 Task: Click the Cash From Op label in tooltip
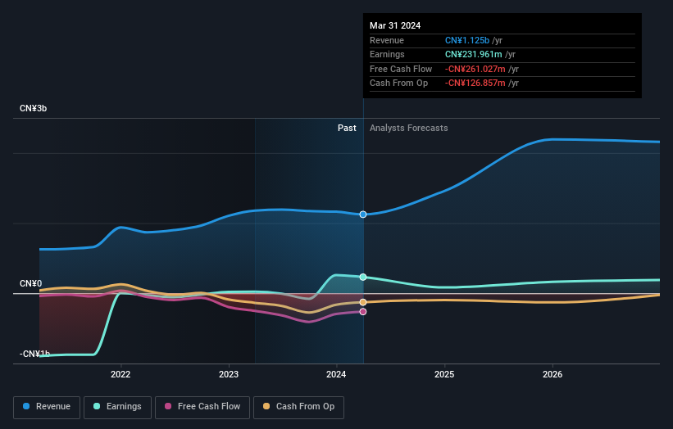pyautogui.click(x=398, y=84)
